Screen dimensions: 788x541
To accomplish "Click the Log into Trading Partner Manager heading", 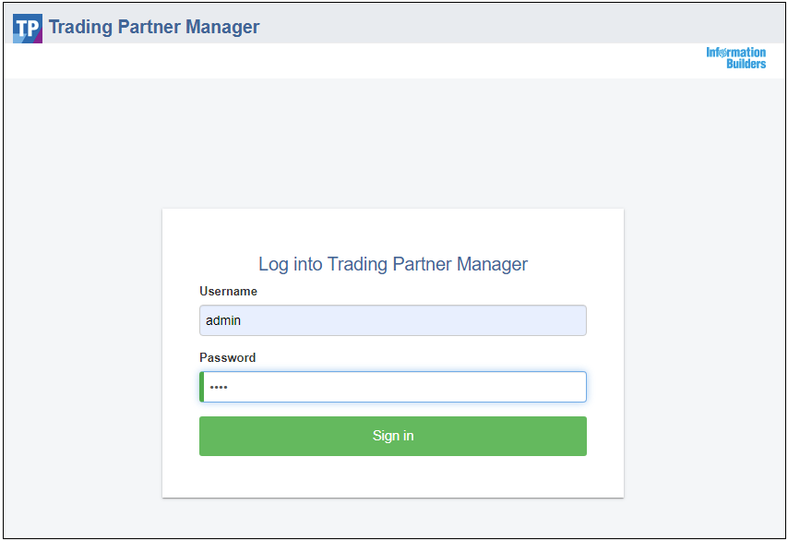I will tap(393, 264).
